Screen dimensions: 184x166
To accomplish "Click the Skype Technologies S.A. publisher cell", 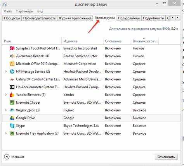I will [x=81, y=126].
